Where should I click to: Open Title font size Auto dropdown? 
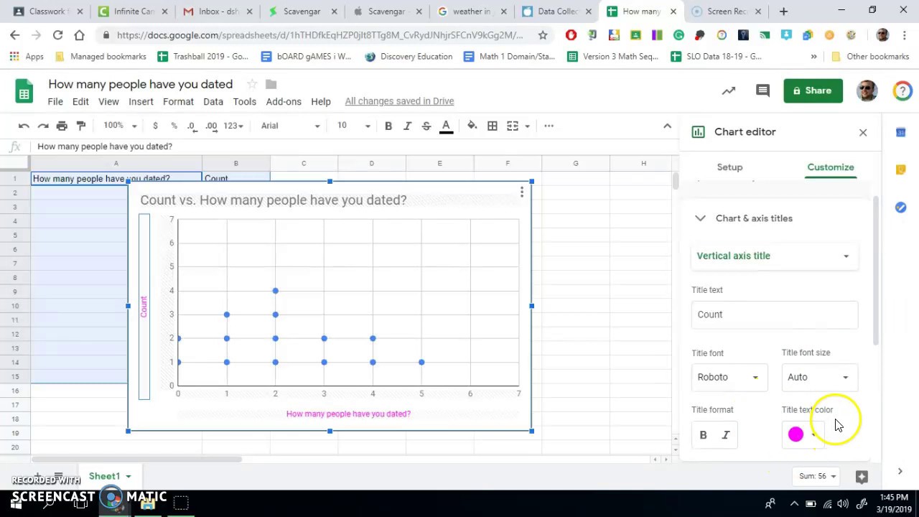(x=818, y=377)
